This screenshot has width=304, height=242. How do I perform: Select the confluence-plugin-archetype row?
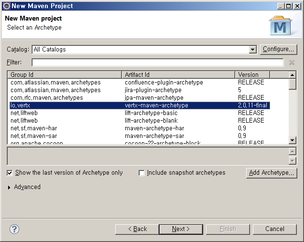click(x=139, y=83)
